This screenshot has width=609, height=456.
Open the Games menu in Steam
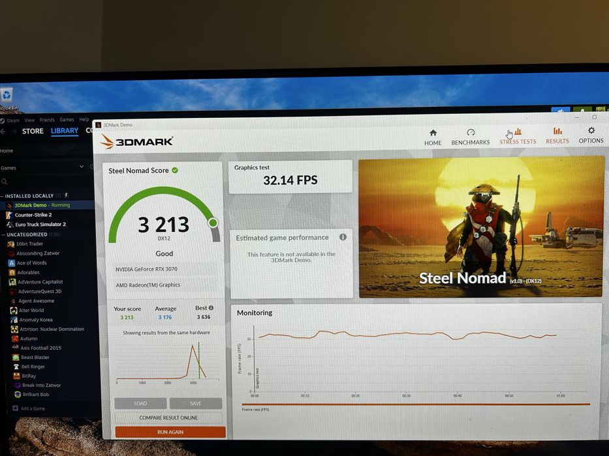coord(67,120)
